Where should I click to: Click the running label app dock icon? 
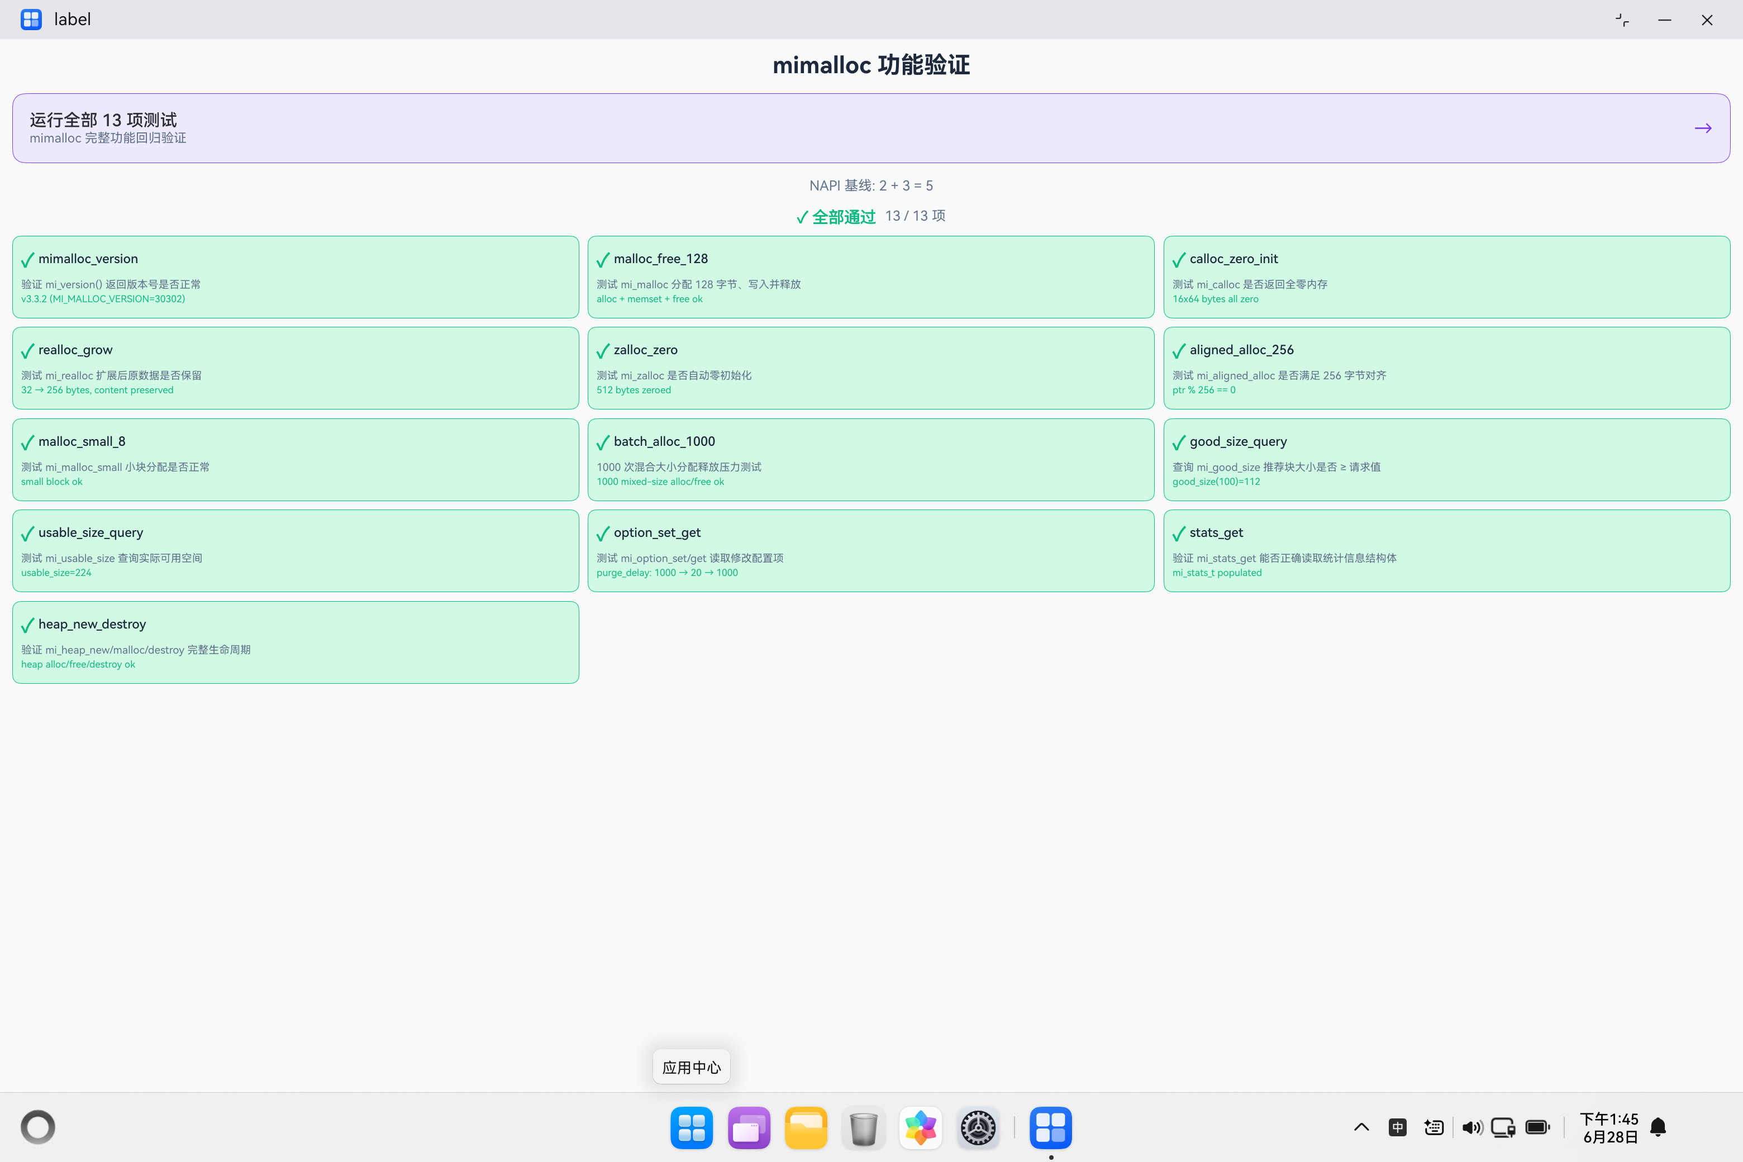point(1050,1127)
